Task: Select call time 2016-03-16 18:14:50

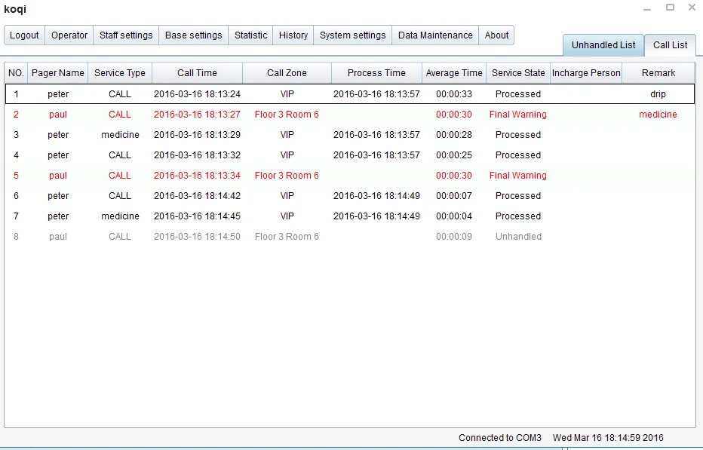Action: tap(198, 237)
